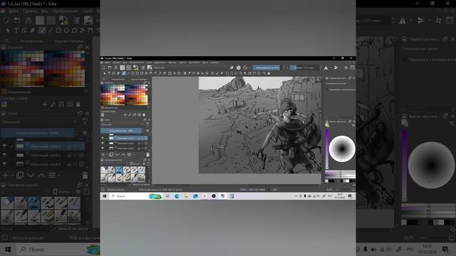This screenshot has width=456, height=256.
Task: Select the Multibrush tool
Action: click(165, 73)
